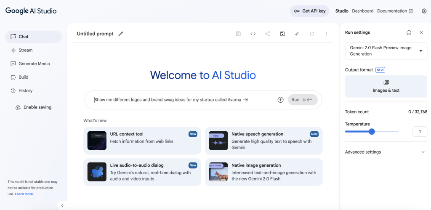Open Generate Media from the sidebar
Screen dimensions: 431x210
tap(34, 64)
